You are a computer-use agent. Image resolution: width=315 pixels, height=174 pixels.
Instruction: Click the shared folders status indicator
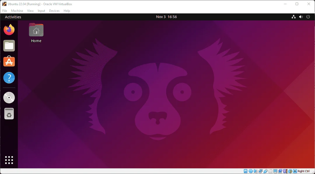tap(270, 171)
